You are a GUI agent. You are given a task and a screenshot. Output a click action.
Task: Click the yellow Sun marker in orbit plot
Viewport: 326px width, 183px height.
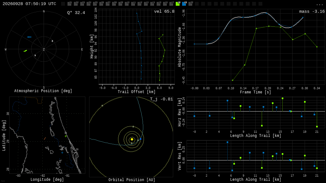pos(132,139)
